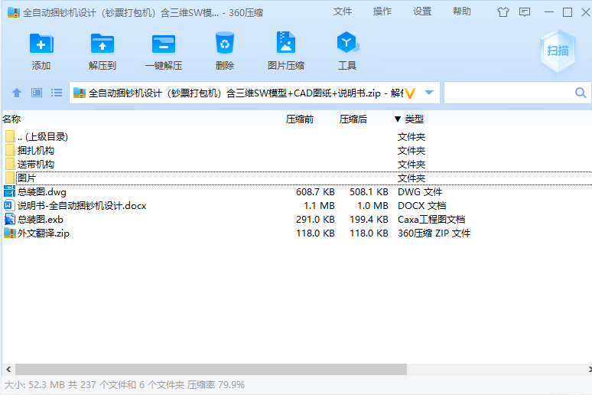Maximize the 360压缩 window

(568, 12)
